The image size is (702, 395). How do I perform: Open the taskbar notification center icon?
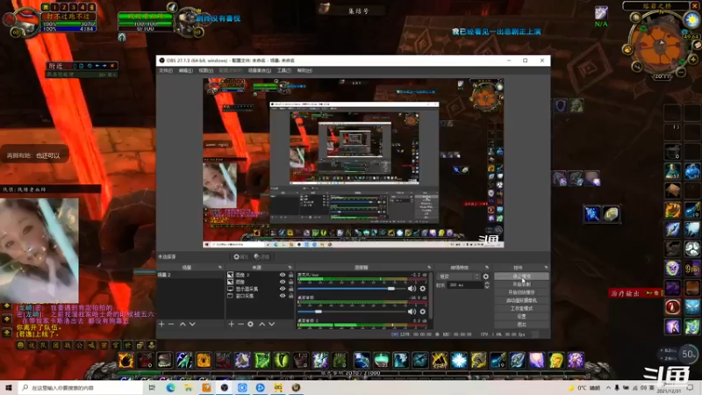click(x=690, y=388)
